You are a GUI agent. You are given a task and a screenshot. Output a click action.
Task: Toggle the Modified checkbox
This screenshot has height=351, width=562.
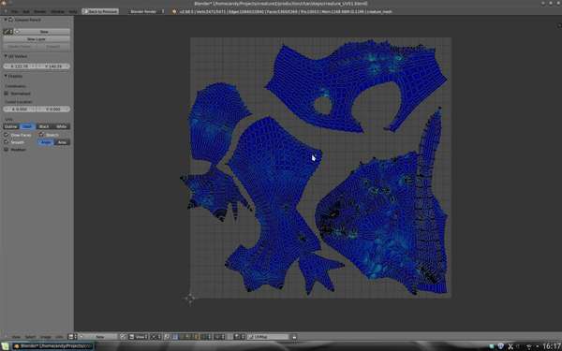coord(6,150)
